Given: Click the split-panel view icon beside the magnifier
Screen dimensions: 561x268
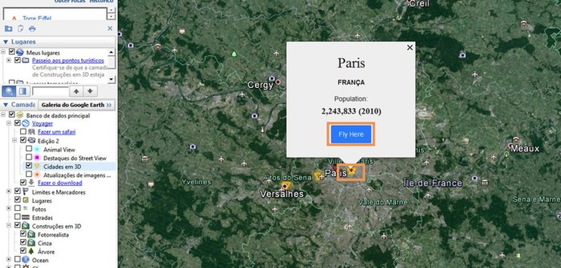Looking at the screenshot, I should coord(23,92).
